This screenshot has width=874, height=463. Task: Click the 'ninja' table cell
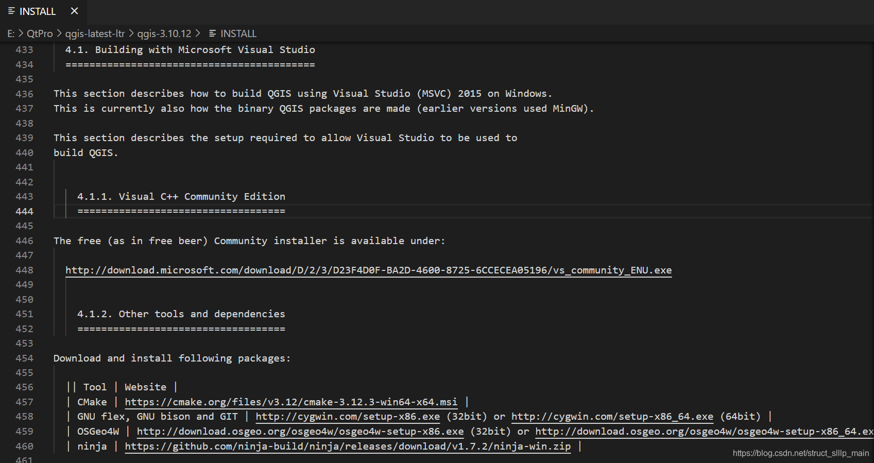[x=92, y=447]
